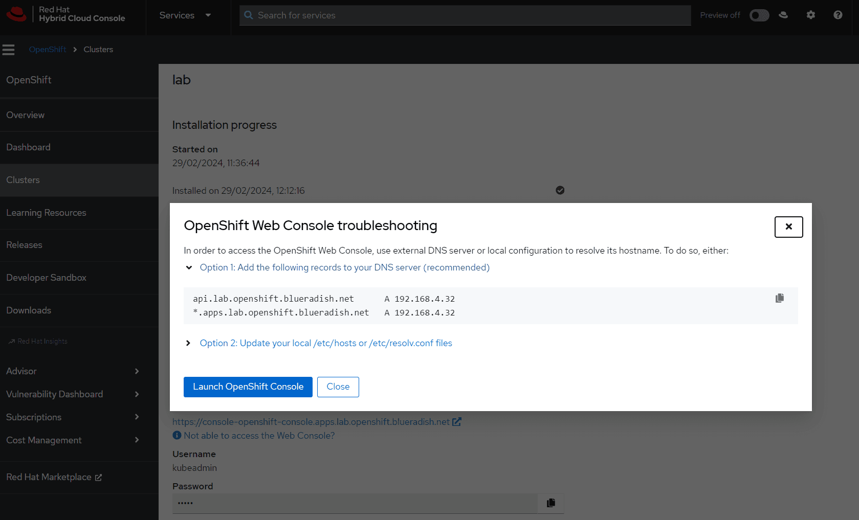Image resolution: width=859 pixels, height=520 pixels.
Task: Open the settings gear icon
Action: tap(811, 15)
